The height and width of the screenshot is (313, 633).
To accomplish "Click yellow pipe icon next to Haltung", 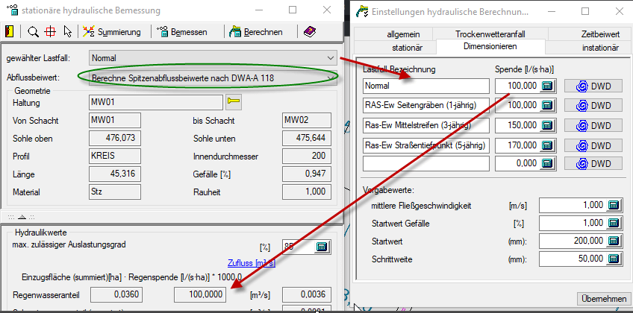I will pos(234,101).
